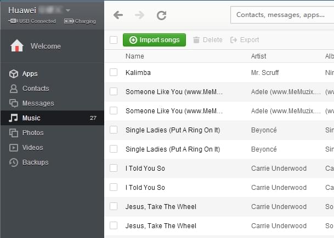Check the second I Told You So checkbox
This screenshot has height=238, width=334.
pyautogui.click(x=114, y=187)
